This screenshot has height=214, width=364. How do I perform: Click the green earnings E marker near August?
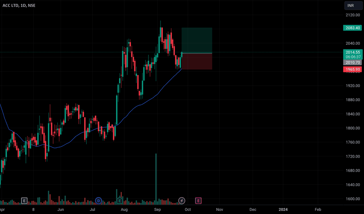click(x=120, y=201)
